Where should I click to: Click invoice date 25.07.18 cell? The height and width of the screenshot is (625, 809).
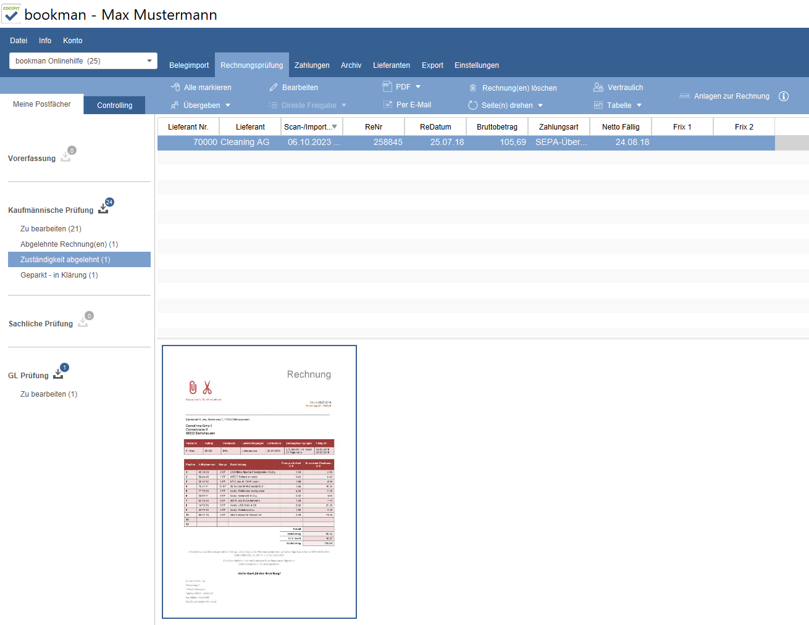click(435, 143)
